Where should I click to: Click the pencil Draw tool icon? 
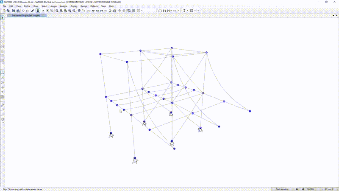(33, 11)
